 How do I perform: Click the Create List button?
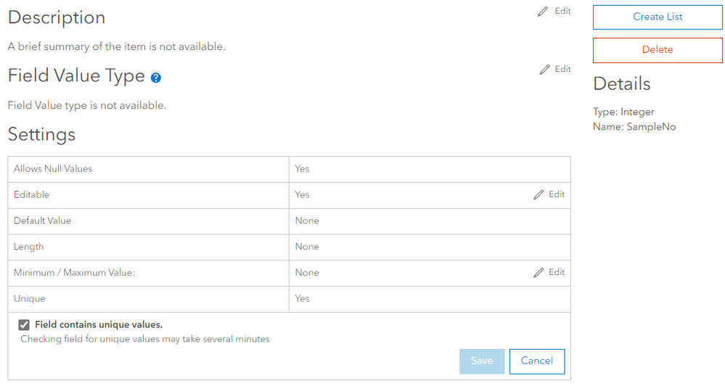pos(658,17)
